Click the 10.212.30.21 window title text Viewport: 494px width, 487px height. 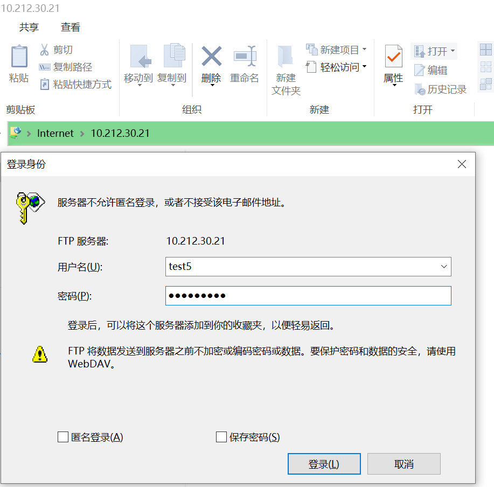click(30, 8)
